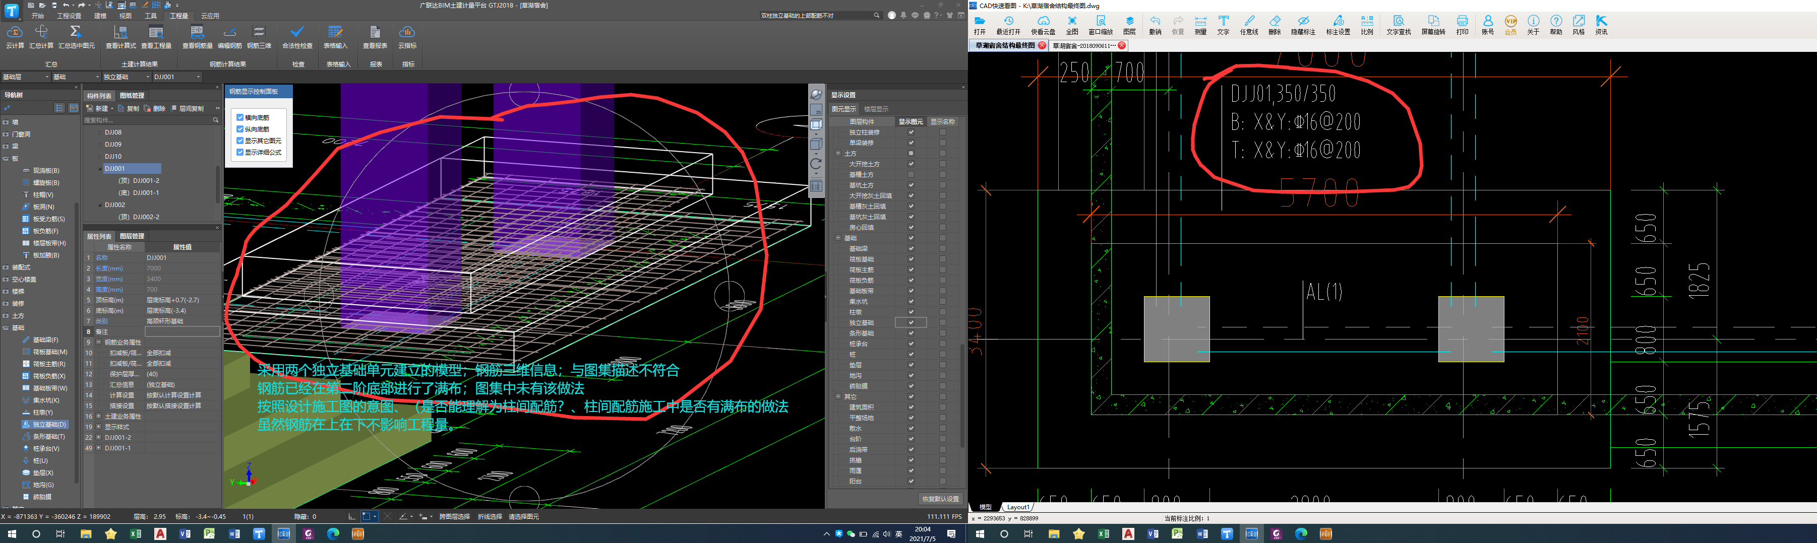Viewport: 1817px width, 543px height.
Task: Switch to 图纸管理 tab
Action: [132, 96]
